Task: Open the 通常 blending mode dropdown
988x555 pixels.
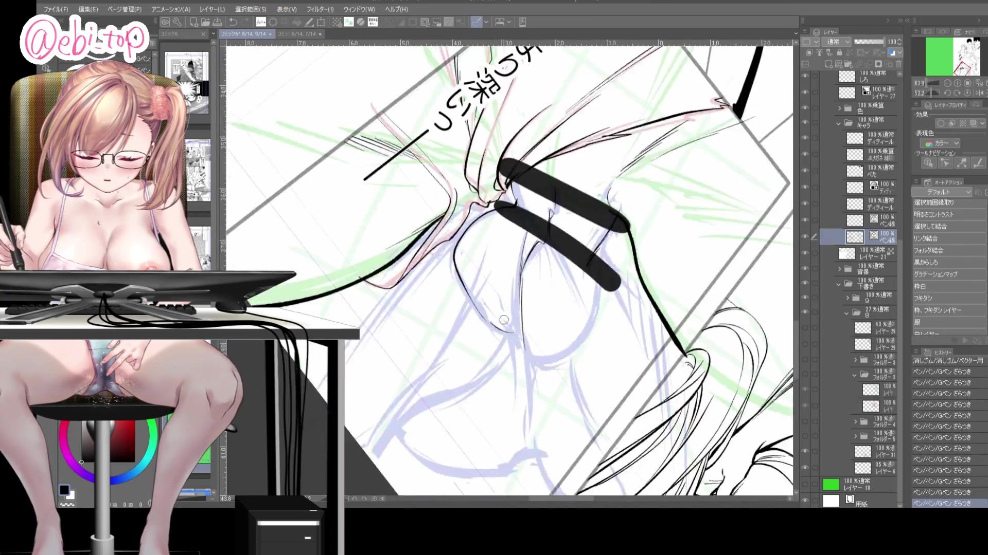Action: (837, 42)
